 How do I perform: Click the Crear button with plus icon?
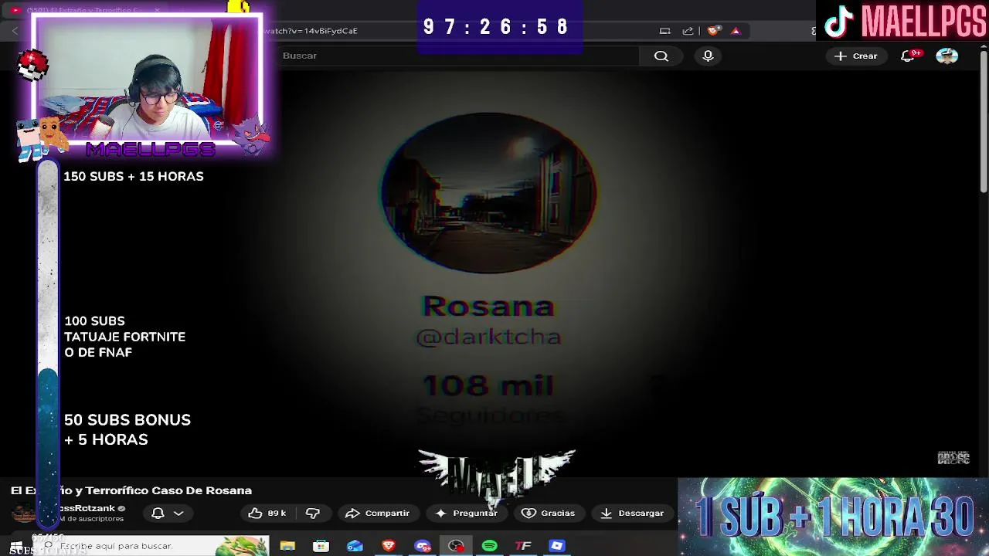point(856,56)
